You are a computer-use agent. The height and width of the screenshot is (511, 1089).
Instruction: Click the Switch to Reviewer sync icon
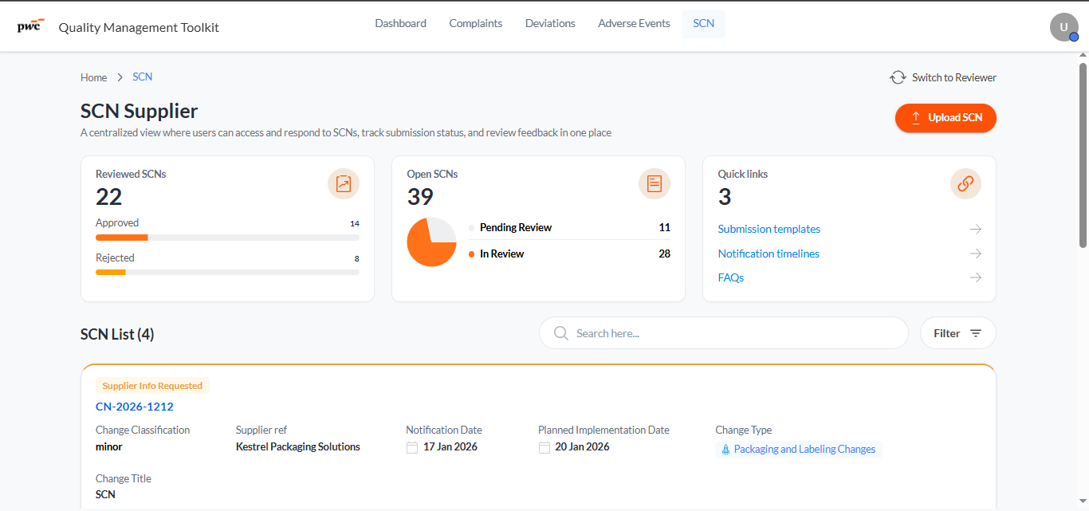point(898,77)
